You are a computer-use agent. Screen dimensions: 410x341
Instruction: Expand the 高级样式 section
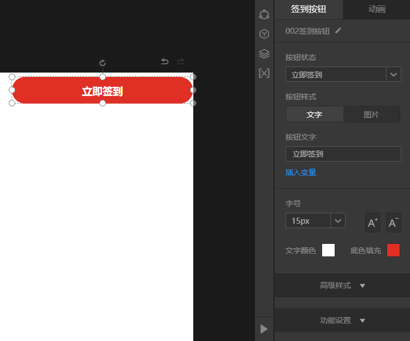(342, 285)
